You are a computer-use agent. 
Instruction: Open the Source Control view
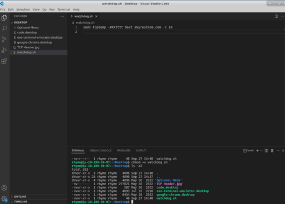[4, 39]
